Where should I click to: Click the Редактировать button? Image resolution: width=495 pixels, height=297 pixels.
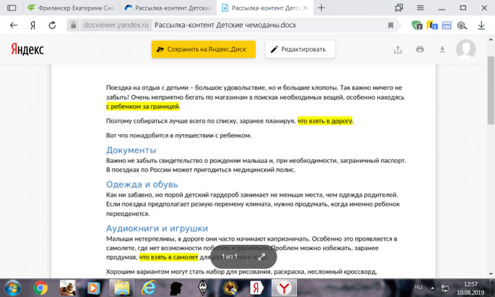tap(300, 49)
